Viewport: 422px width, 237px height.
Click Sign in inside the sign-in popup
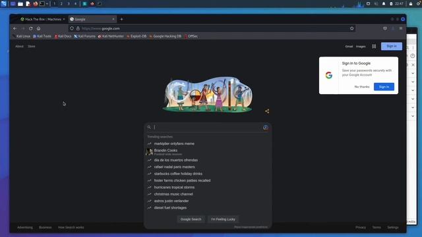point(384,86)
